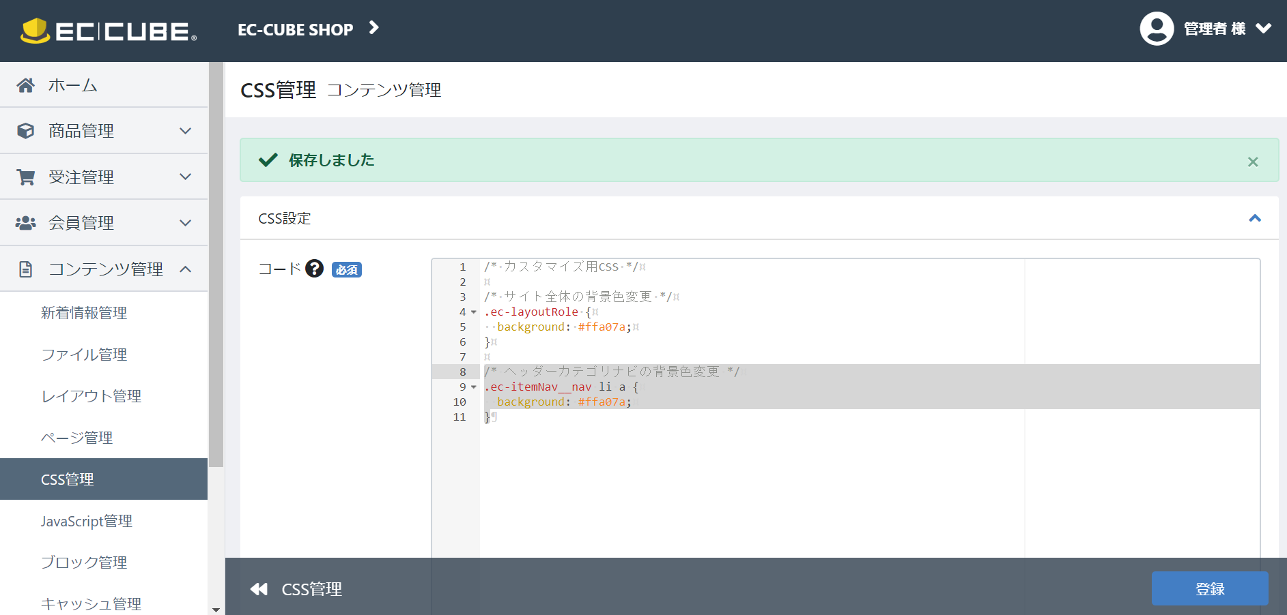Viewport: 1287px width, 615px height.
Task: Expand the 商品管理 menu
Action: click(x=185, y=131)
